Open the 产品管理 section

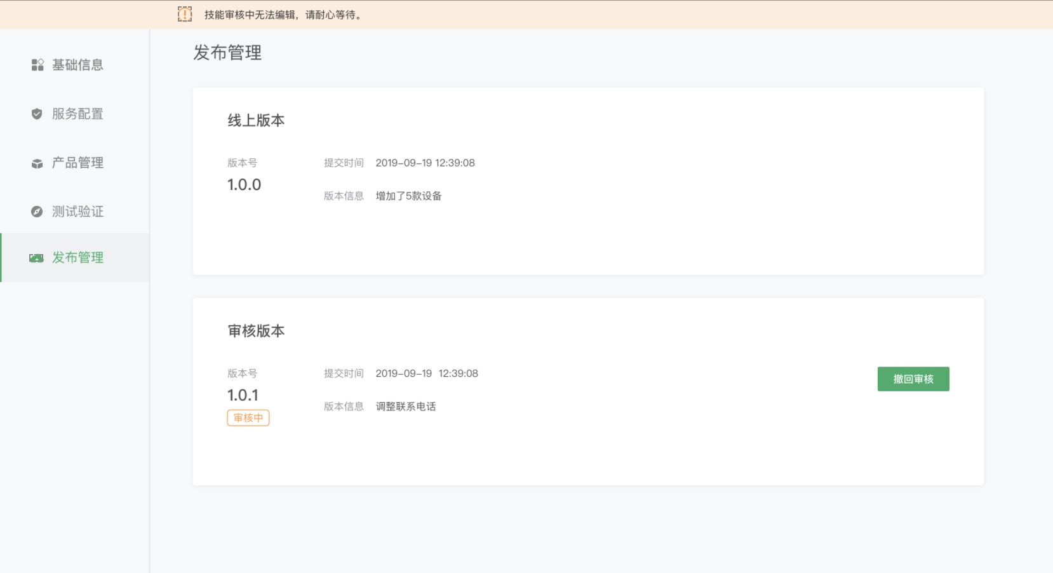pos(77,163)
